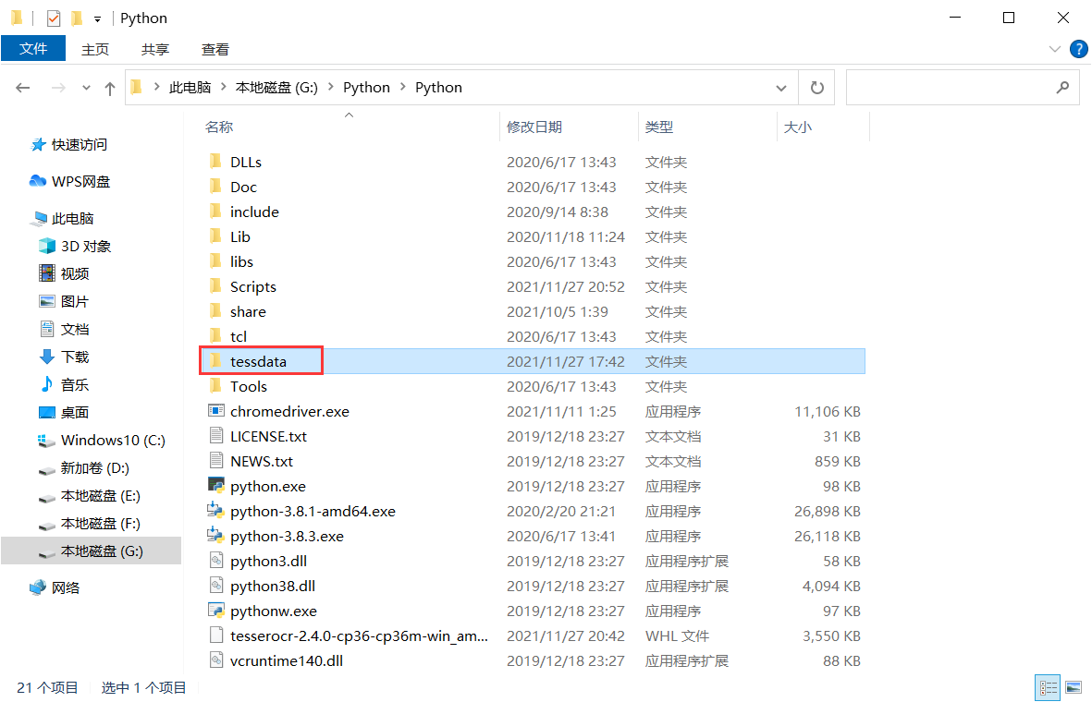Click the Up one level arrow
The width and height of the screenshot is (1092, 702).
point(109,87)
